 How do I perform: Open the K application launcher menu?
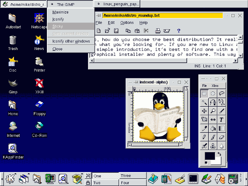(x=10, y=179)
